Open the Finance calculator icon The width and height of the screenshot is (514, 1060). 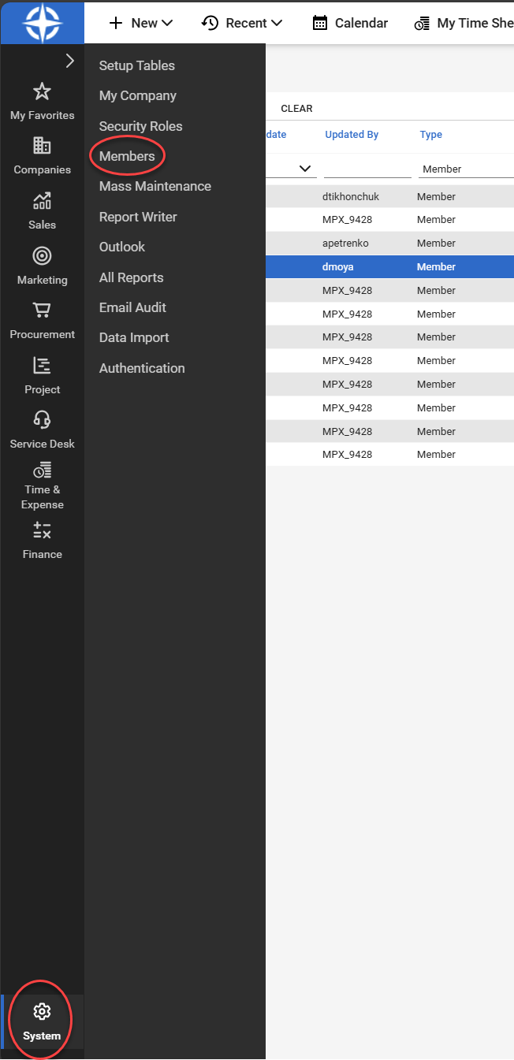pos(42,530)
